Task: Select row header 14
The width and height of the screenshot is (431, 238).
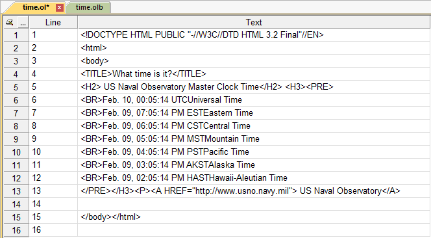Action: [x=16, y=204]
